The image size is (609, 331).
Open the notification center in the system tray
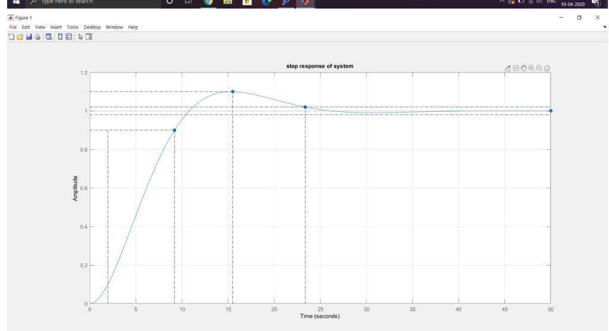tap(596, 3)
